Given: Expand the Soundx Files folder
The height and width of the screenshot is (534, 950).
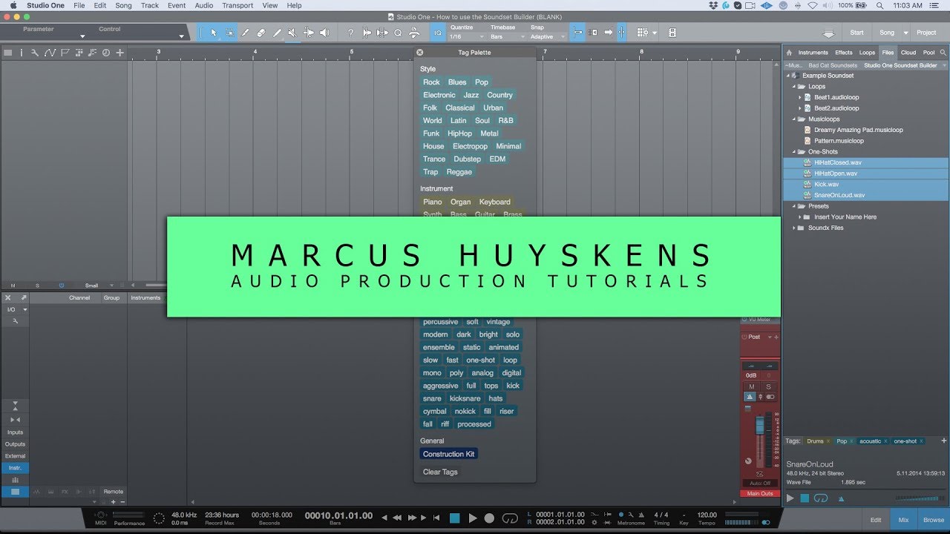Looking at the screenshot, I should pyautogui.click(x=794, y=228).
